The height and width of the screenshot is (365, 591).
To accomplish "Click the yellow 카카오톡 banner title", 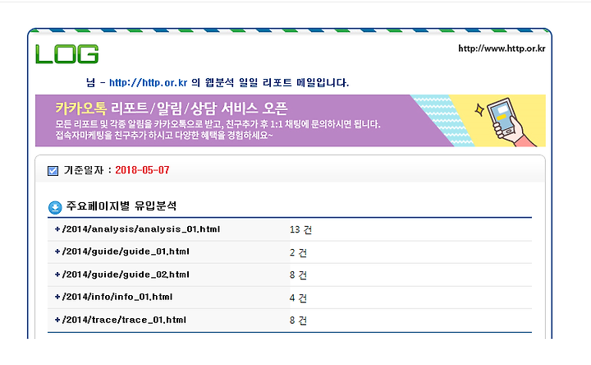I will click(81, 109).
